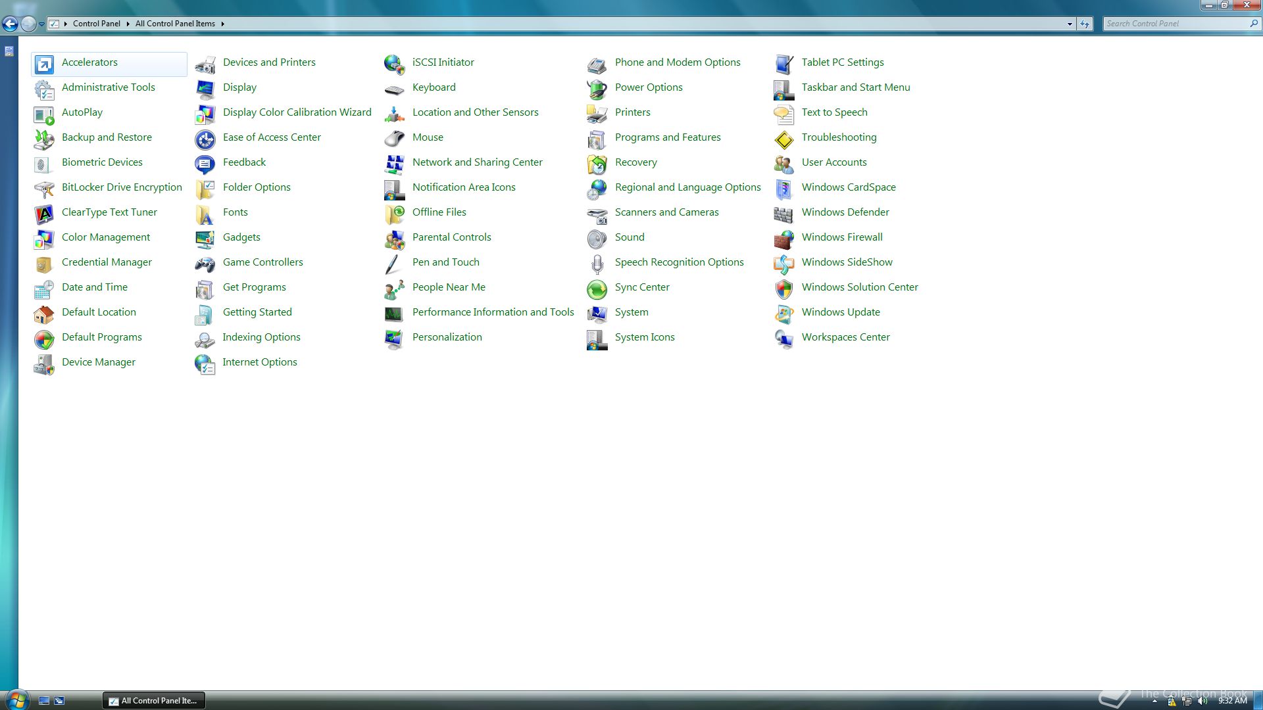Show hidden system tray icons arrow
The height and width of the screenshot is (710, 1263).
tap(1154, 701)
